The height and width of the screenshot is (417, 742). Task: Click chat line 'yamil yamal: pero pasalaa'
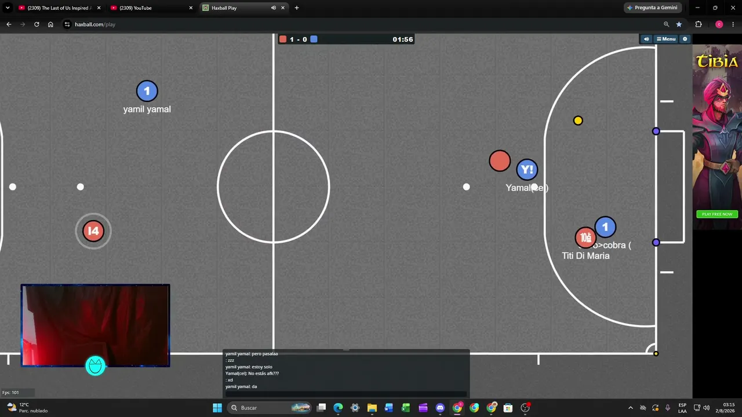[x=252, y=354]
